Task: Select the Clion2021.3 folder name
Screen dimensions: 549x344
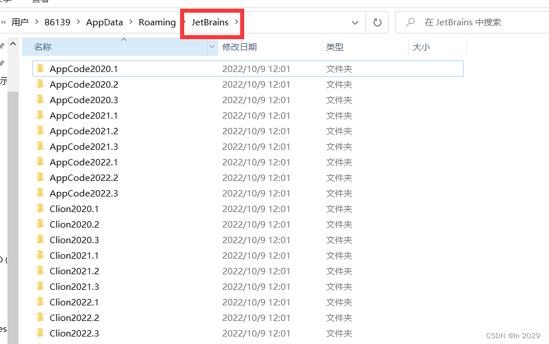Action: point(74,287)
